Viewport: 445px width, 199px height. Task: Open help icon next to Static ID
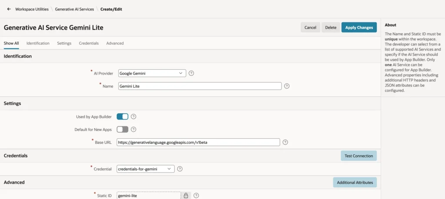pos(196,196)
